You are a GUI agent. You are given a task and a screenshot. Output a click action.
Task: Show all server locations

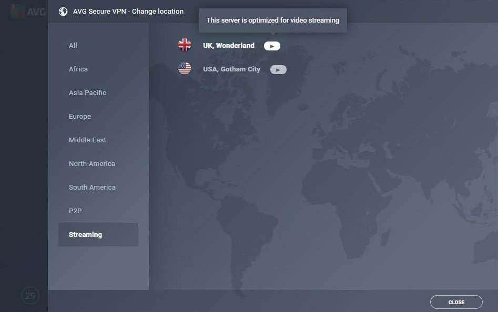point(73,45)
